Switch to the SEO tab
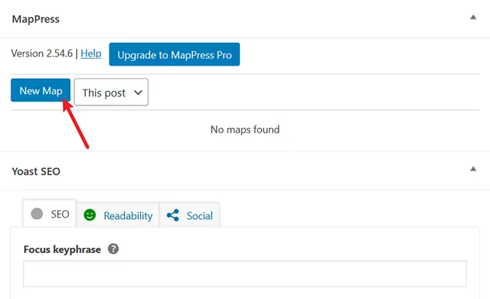This screenshot has width=490, height=299. [x=49, y=213]
